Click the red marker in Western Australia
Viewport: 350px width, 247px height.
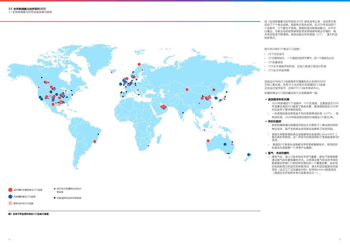[208, 141]
